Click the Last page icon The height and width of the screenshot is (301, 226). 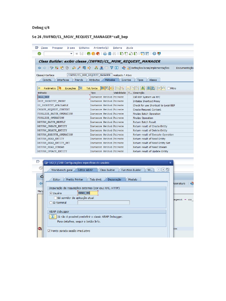coord(135,54)
